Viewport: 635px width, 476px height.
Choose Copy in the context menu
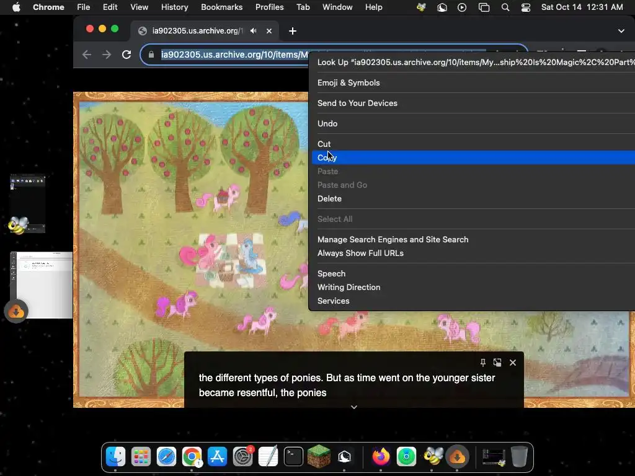(x=473, y=157)
